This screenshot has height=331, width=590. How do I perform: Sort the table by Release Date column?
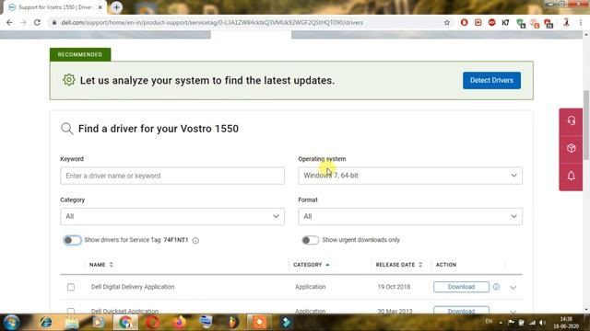coord(399,265)
